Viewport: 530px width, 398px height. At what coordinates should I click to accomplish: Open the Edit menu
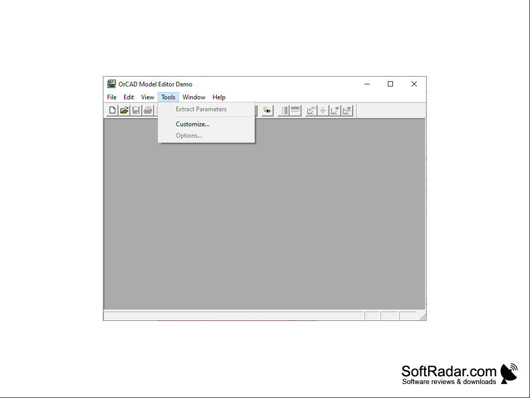point(128,97)
